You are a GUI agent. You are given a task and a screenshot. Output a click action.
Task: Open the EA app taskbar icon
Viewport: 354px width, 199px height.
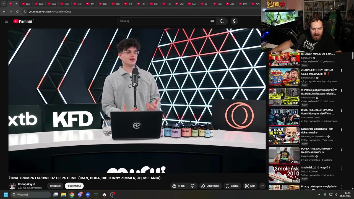[x=88, y=195]
